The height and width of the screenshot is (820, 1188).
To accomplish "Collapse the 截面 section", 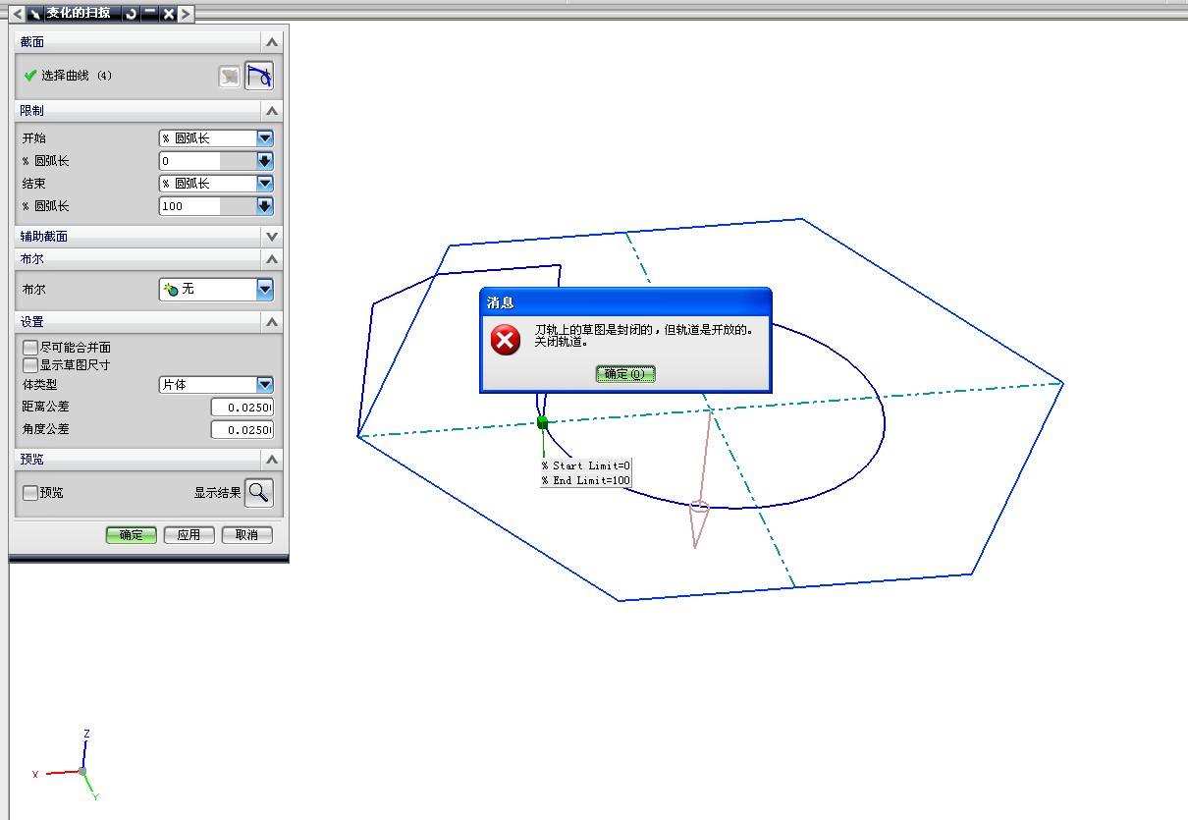I will 272,42.
